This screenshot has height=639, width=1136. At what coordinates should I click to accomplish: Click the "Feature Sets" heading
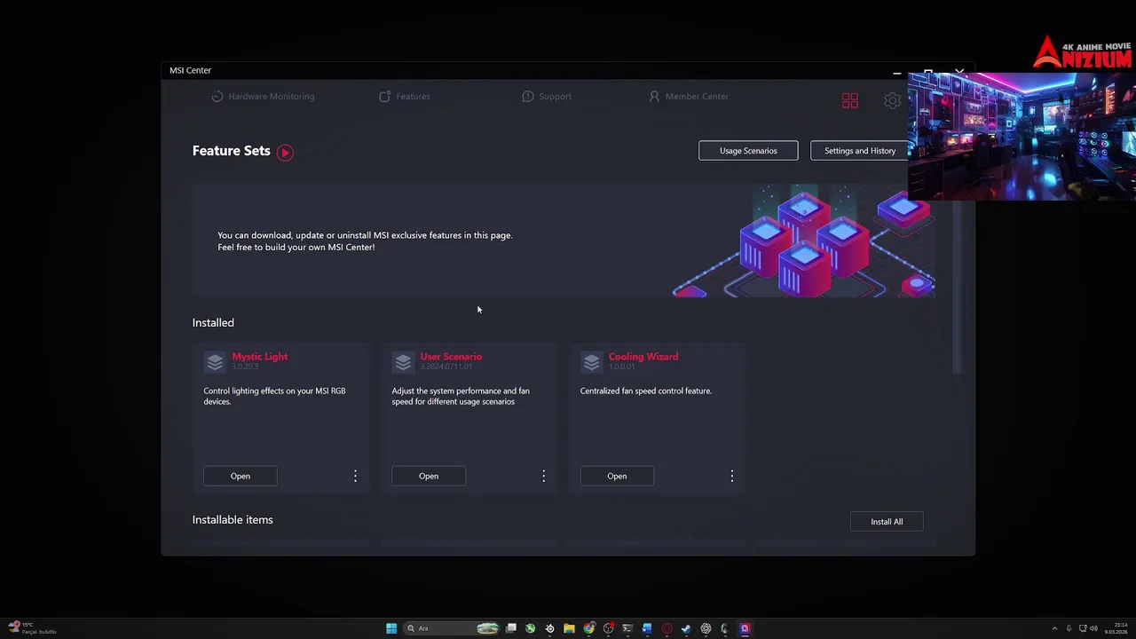point(231,151)
